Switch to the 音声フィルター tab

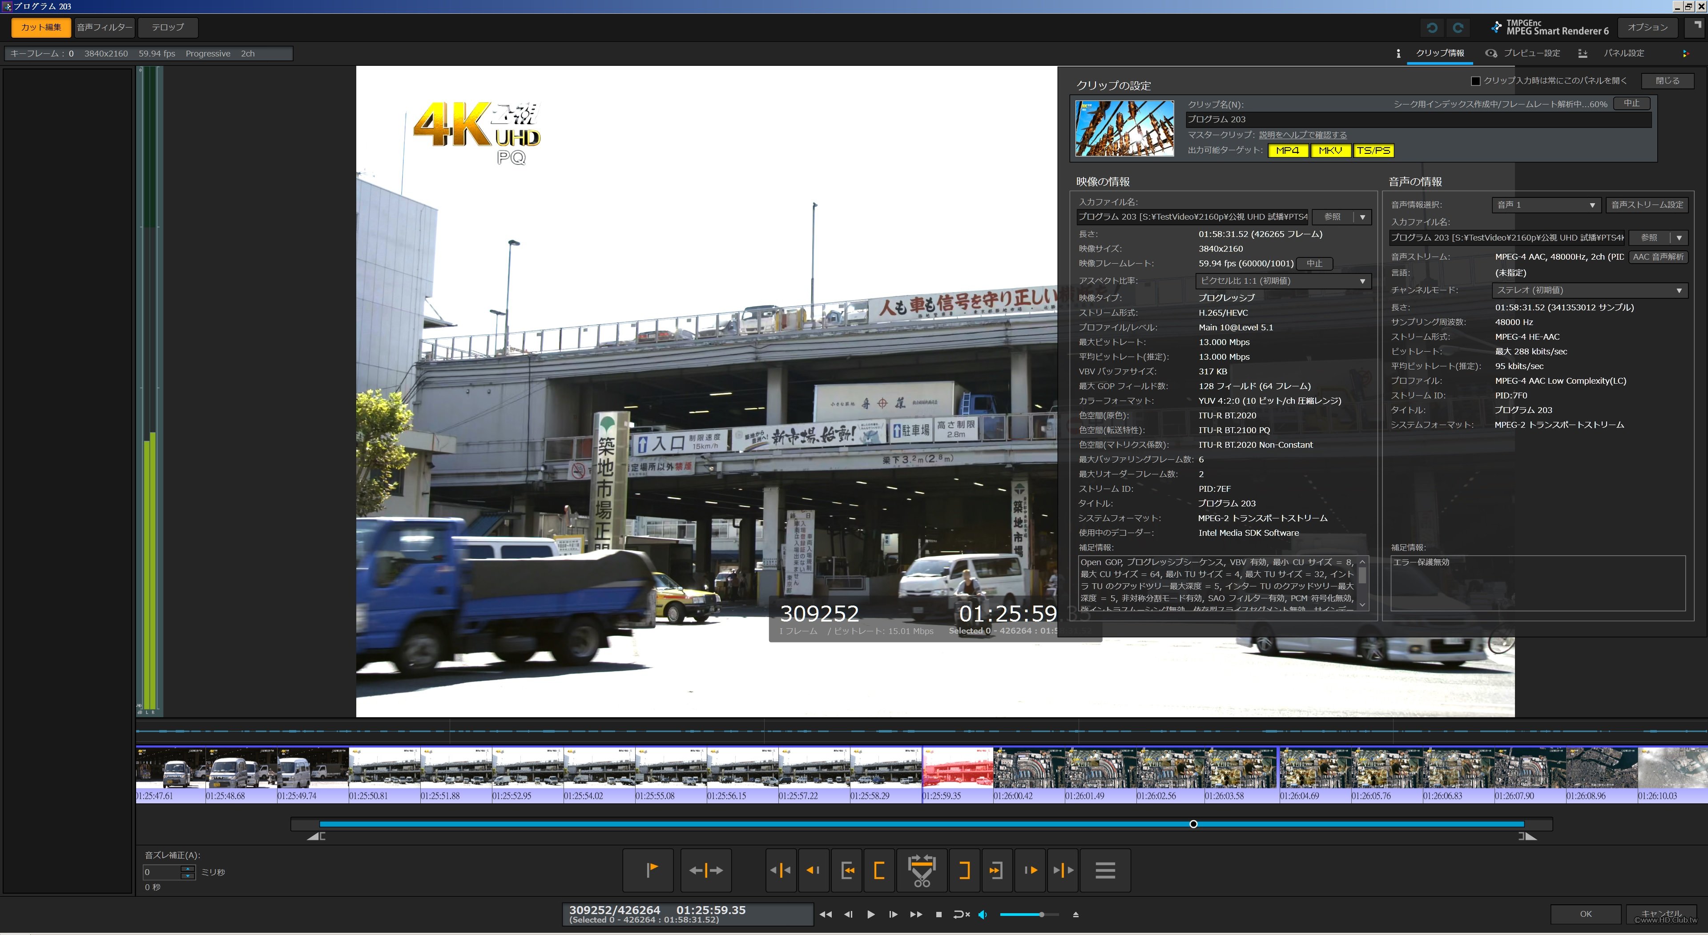pos(104,27)
